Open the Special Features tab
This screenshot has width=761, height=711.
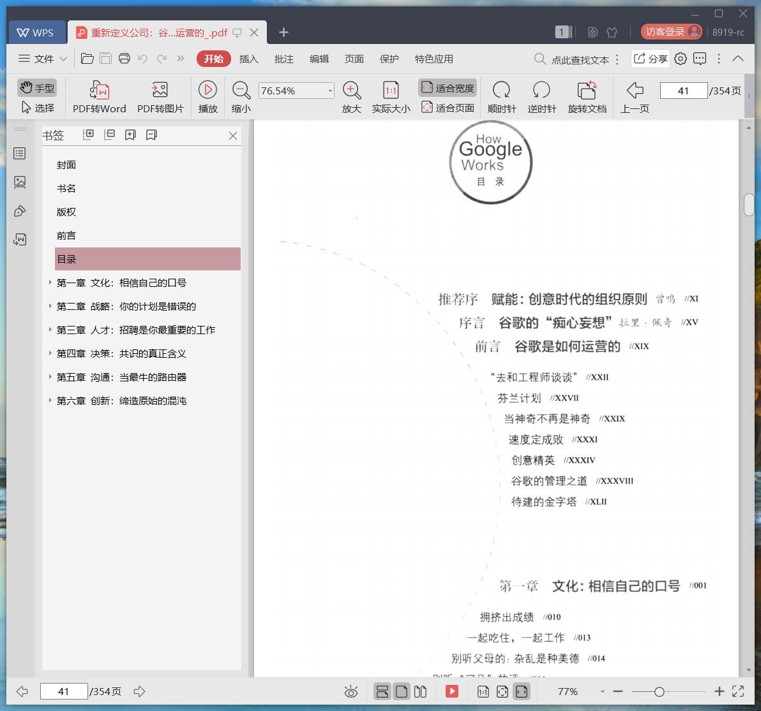pos(433,59)
